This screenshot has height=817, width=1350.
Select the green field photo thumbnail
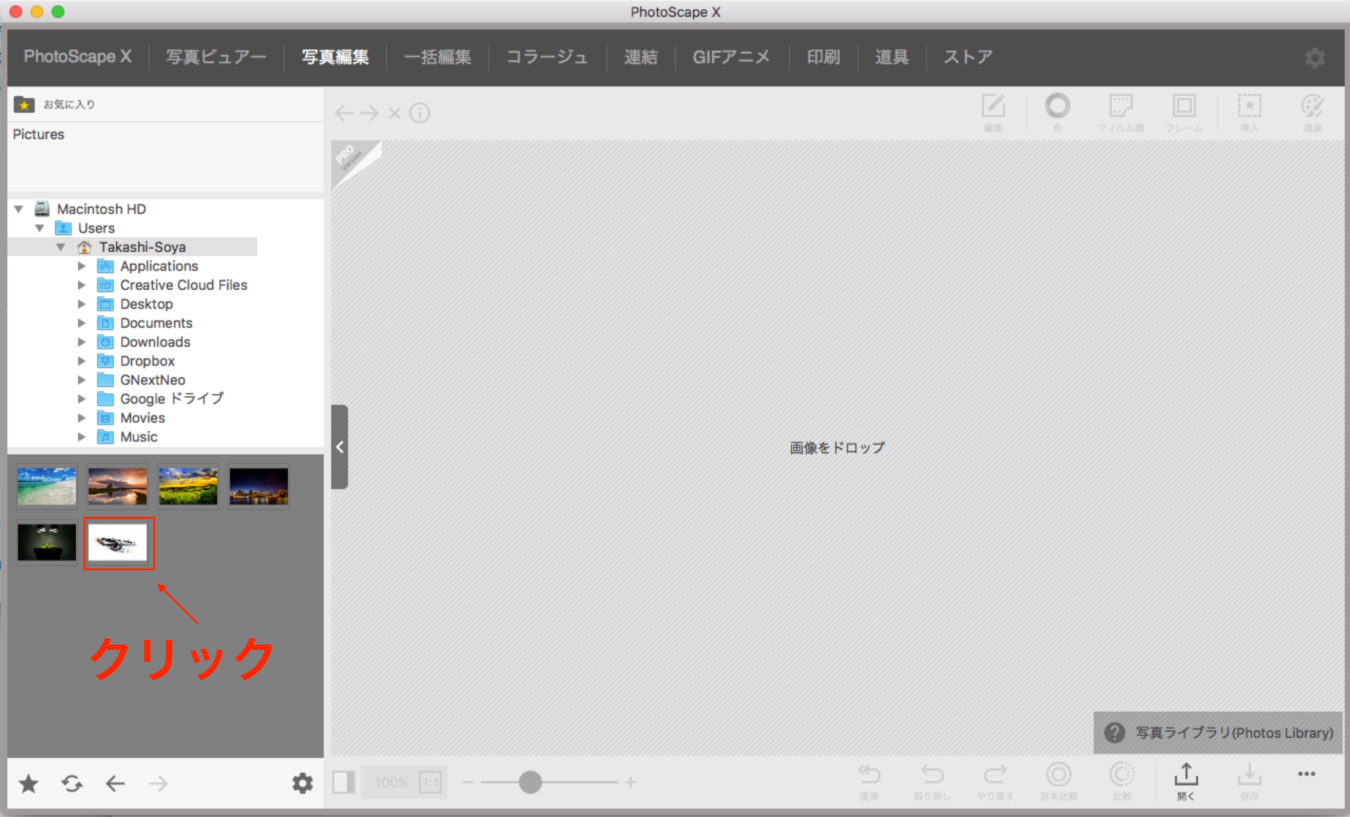188,486
